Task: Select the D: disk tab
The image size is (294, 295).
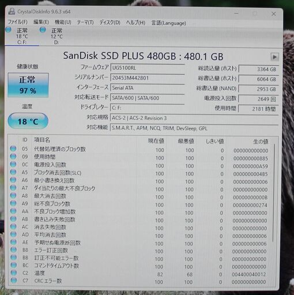Action: click(x=56, y=36)
